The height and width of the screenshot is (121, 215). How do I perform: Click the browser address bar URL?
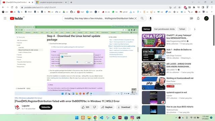coord(40,7)
